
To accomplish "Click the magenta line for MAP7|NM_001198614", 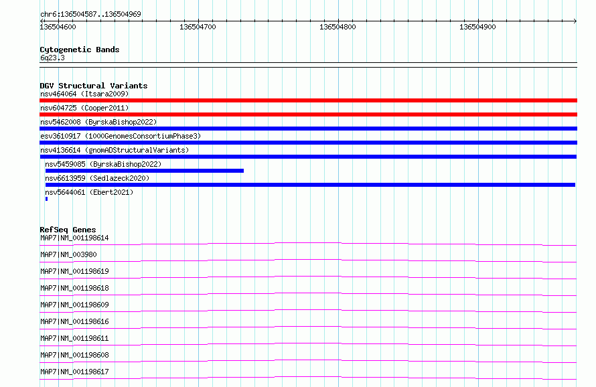I will click(308, 244).
